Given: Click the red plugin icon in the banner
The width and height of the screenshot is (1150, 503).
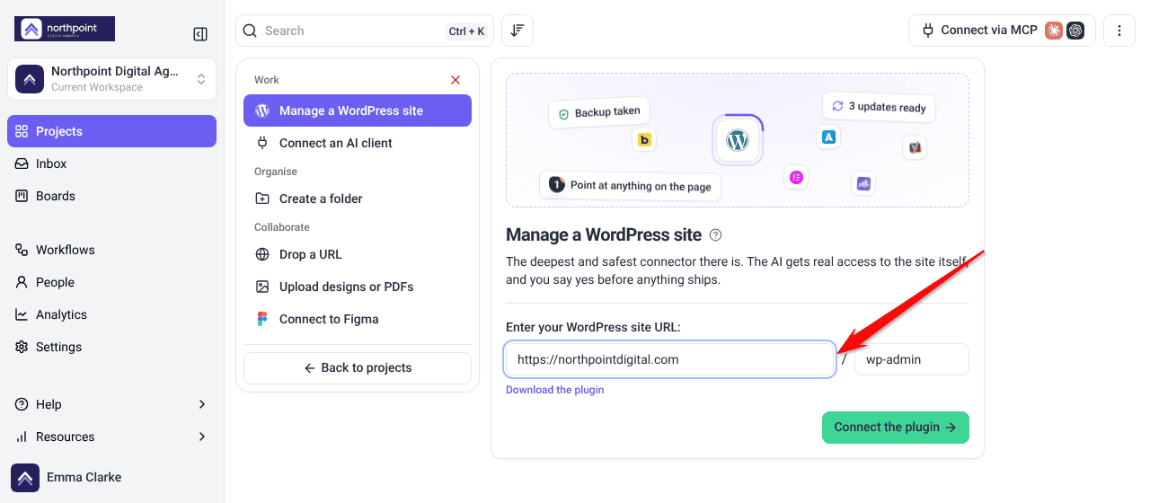Looking at the screenshot, I should coord(916,147).
